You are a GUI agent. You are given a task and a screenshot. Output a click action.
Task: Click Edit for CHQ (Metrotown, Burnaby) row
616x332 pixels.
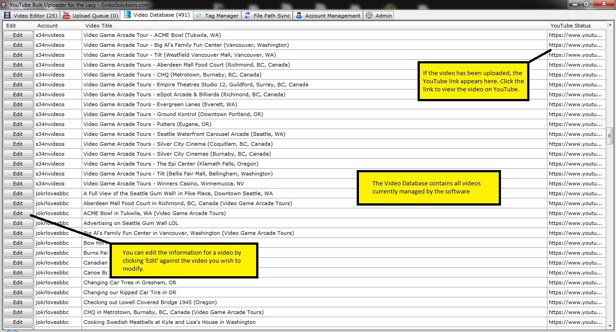tap(18, 75)
